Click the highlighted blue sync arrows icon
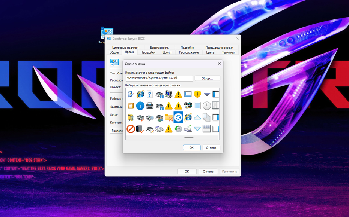 pos(178,117)
